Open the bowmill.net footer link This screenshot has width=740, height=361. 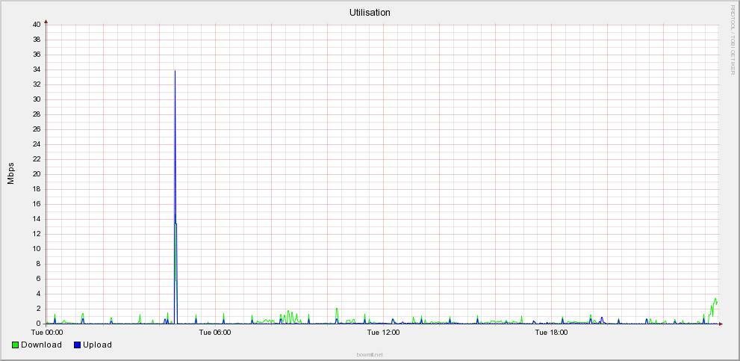(370, 354)
